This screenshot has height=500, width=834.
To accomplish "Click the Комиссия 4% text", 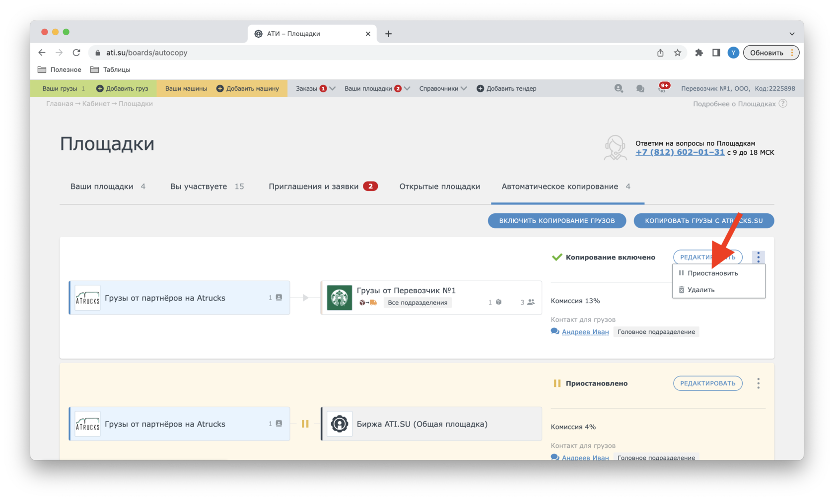I will [x=573, y=427].
